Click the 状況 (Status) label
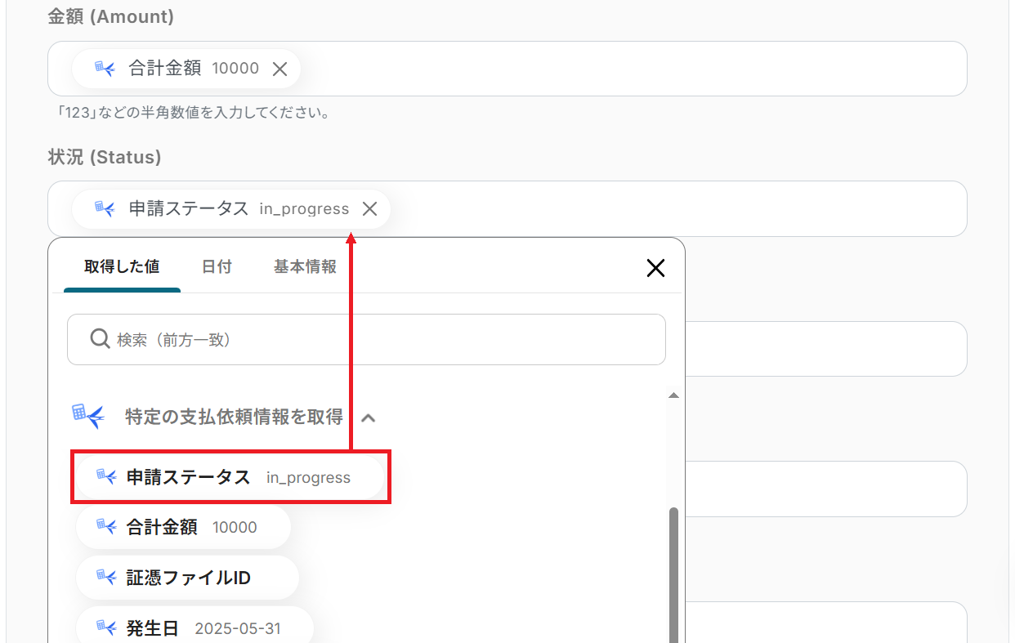 (105, 157)
